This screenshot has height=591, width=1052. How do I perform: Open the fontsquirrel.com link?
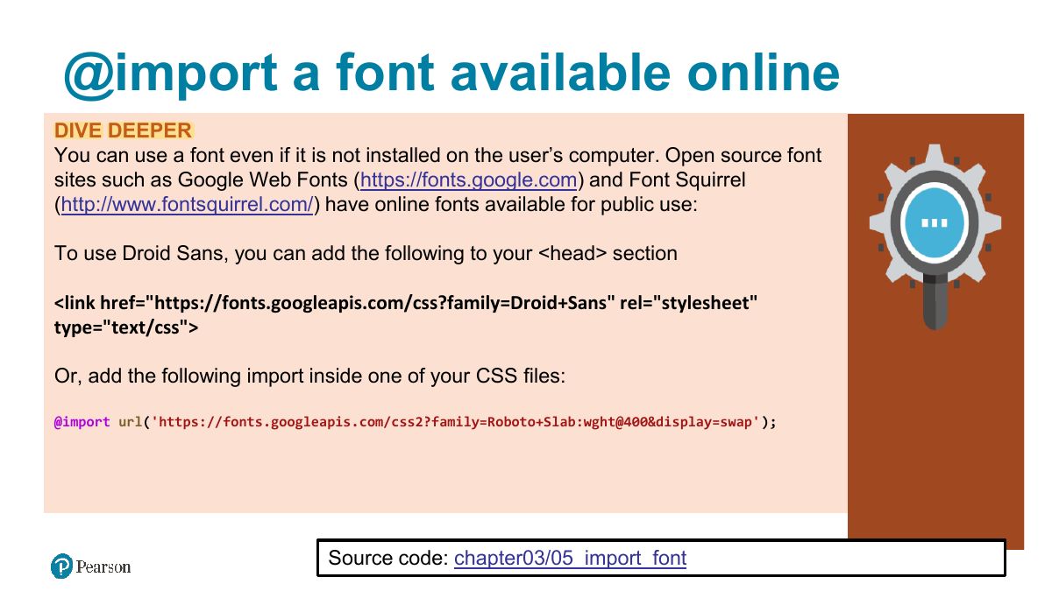(x=188, y=206)
